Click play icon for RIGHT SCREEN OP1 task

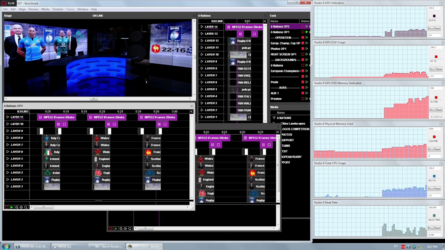tap(307, 55)
